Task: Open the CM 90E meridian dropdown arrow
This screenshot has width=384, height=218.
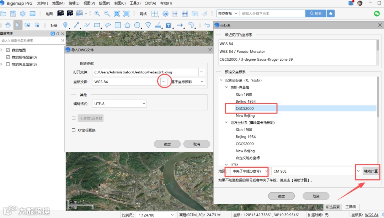Action: click(x=358, y=171)
